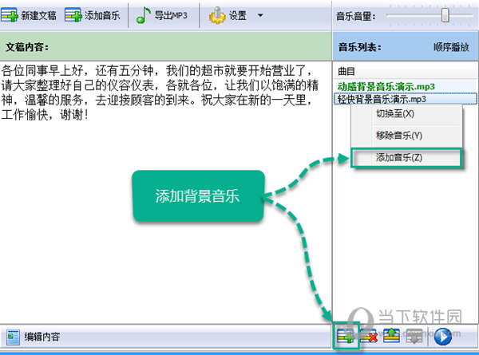This screenshot has width=479, height=355.
Task: Expand the 设置 dropdown arrow
Action: (260, 15)
